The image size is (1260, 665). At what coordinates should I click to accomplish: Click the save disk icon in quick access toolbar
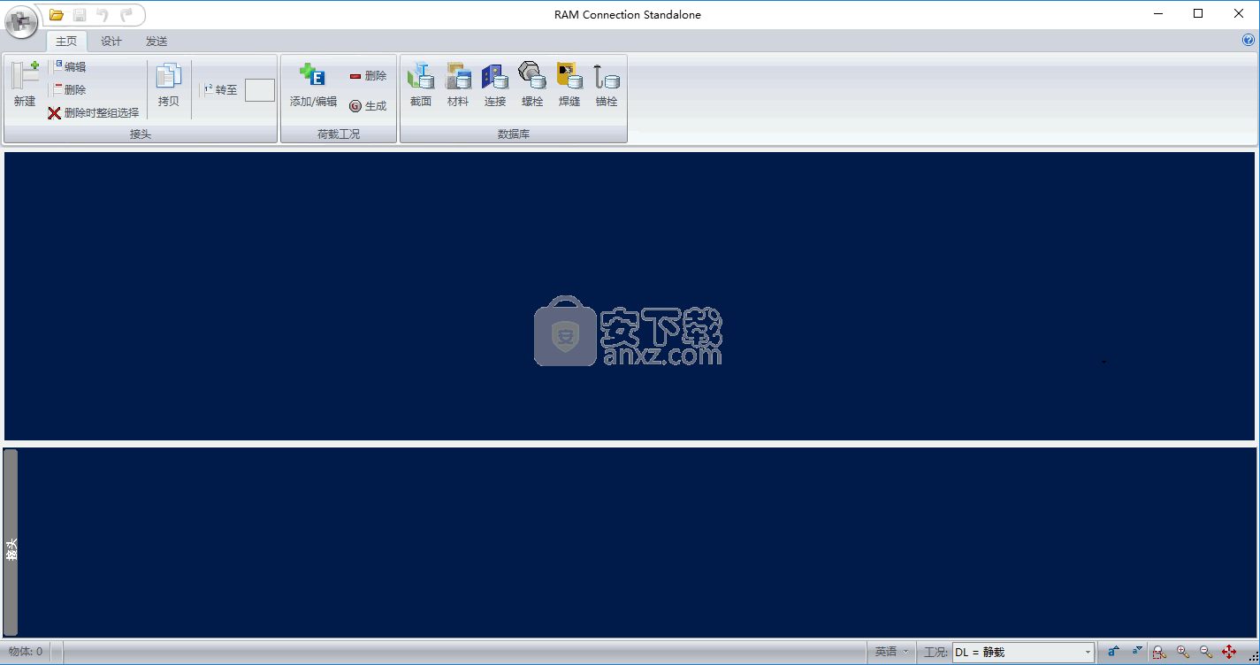80,14
